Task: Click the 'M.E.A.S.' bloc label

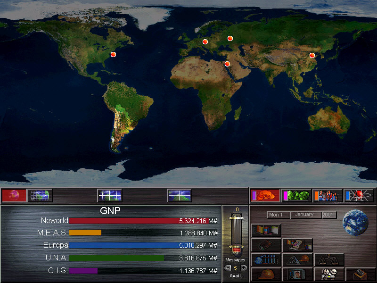Action: pos(53,233)
